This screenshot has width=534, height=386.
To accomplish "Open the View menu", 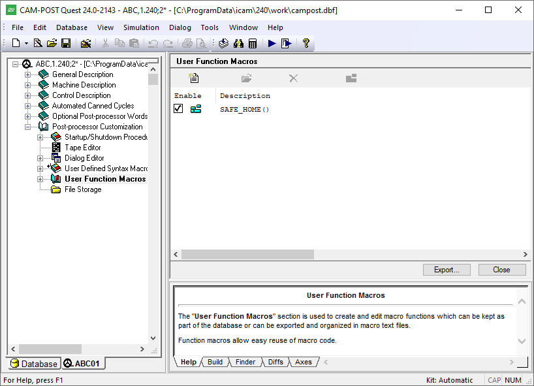I will click(105, 27).
